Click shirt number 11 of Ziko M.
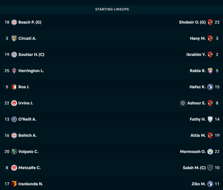Viewport: 223px width, 190px height. tap(217, 184)
